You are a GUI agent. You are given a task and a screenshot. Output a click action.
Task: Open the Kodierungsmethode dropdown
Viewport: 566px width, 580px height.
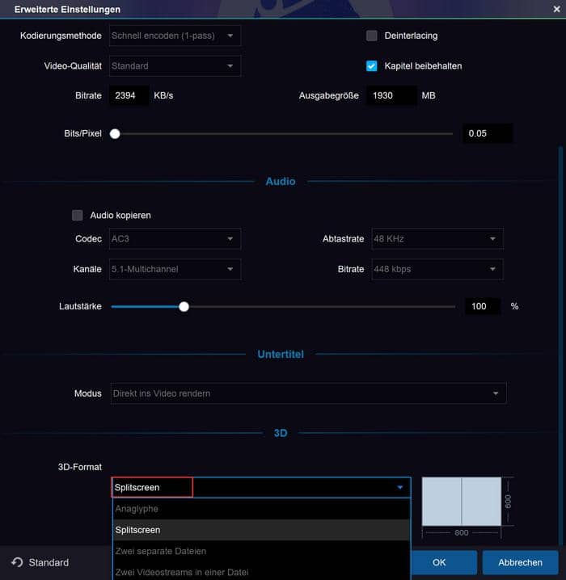point(175,36)
